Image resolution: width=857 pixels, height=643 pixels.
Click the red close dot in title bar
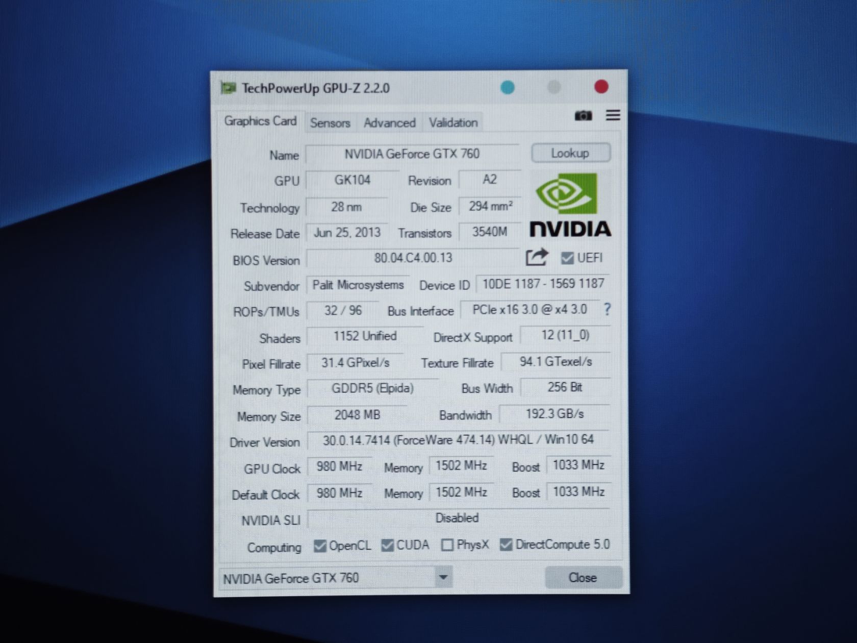pos(601,87)
